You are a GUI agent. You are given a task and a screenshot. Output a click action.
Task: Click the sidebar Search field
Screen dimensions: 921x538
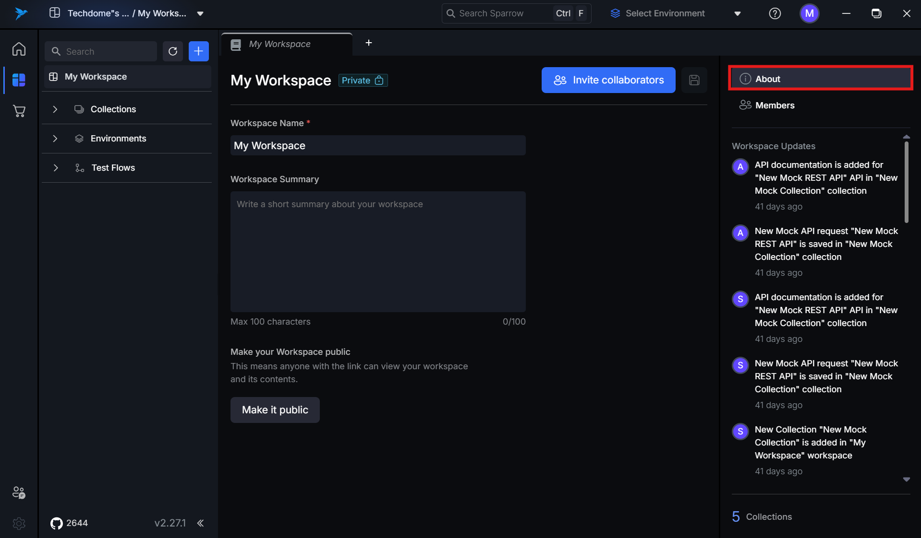tap(101, 51)
